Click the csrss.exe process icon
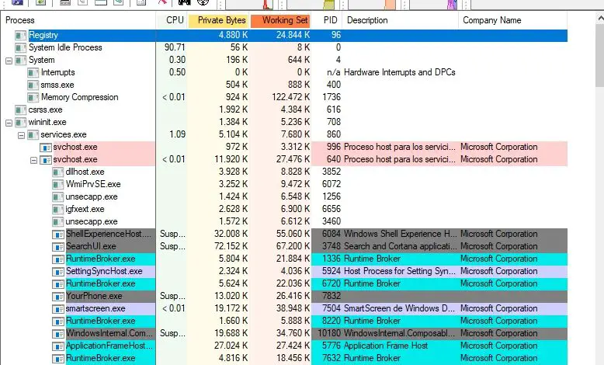The image size is (604, 365). 20,109
